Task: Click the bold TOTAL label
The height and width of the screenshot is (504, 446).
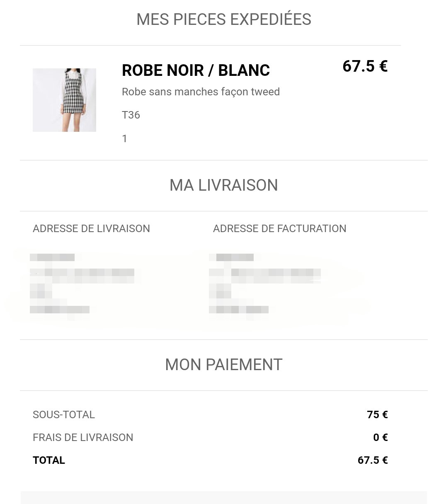Action: coord(49,460)
